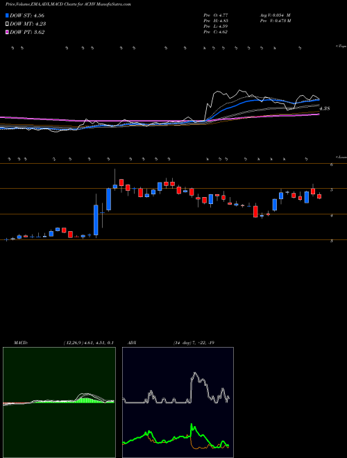Click the price axis label 4
The height and width of the screenshot is (458, 347).
tap(332, 216)
